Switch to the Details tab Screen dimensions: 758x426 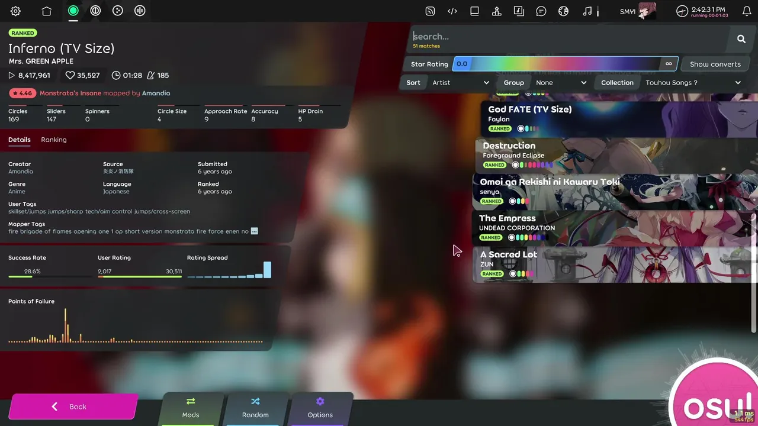[20, 140]
